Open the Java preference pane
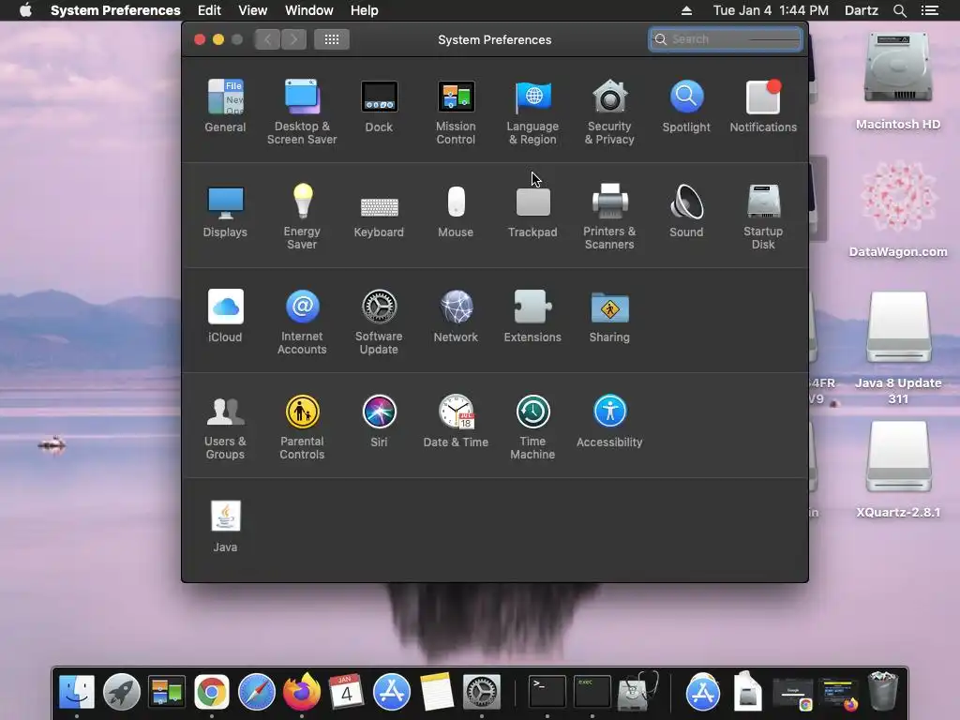Viewport: 960px width, 720px height. pos(225,527)
